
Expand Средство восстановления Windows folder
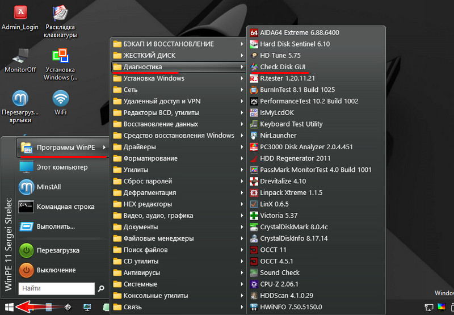coord(178,136)
